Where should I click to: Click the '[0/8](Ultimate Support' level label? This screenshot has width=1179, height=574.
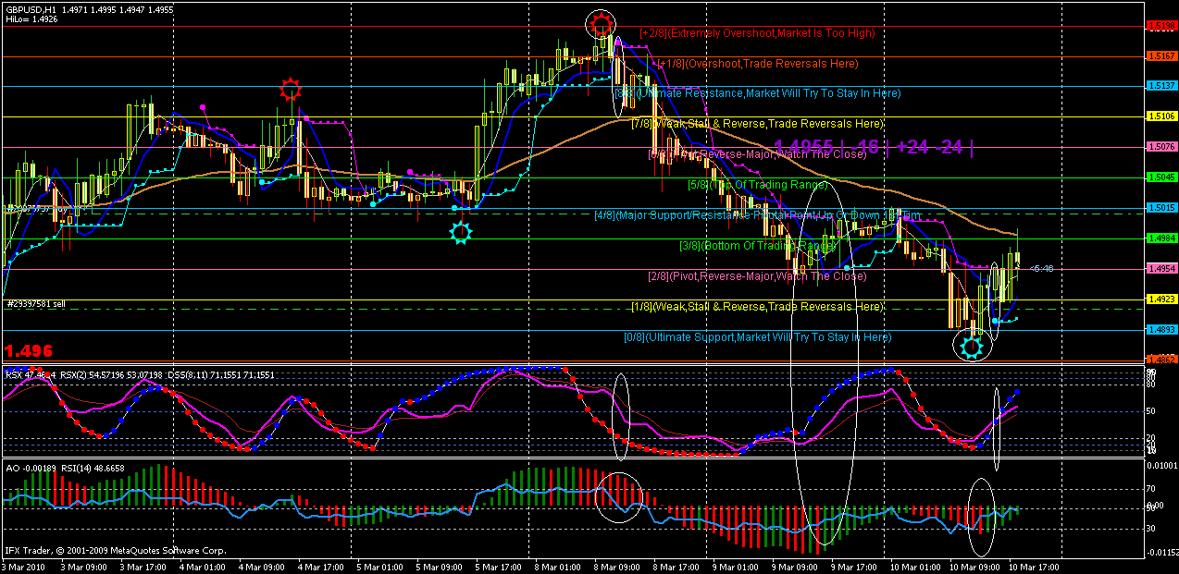point(758,338)
